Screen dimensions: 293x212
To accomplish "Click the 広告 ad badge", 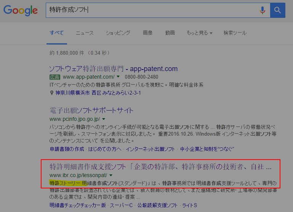I will tap(55, 77).
